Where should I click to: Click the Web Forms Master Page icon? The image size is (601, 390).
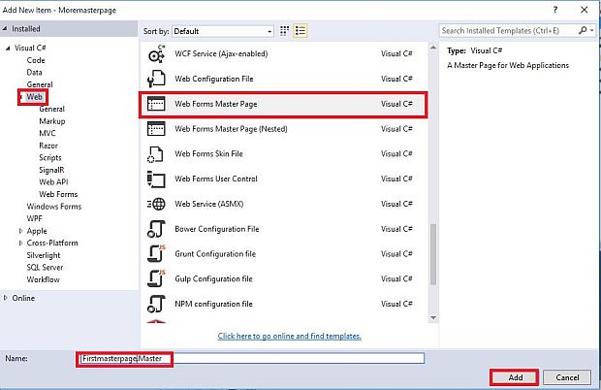point(156,104)
